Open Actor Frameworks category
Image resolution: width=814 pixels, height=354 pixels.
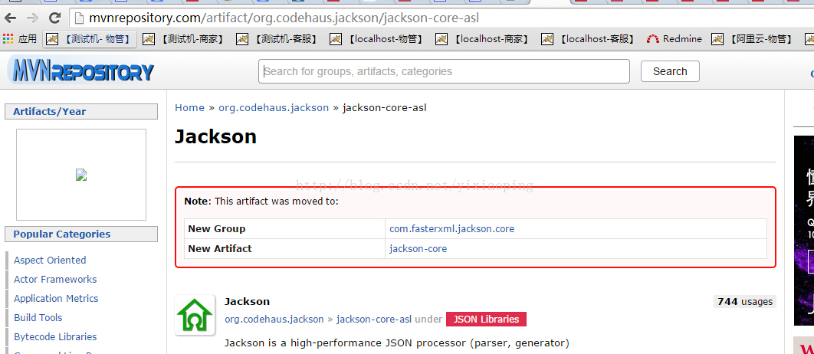[55, 279]
